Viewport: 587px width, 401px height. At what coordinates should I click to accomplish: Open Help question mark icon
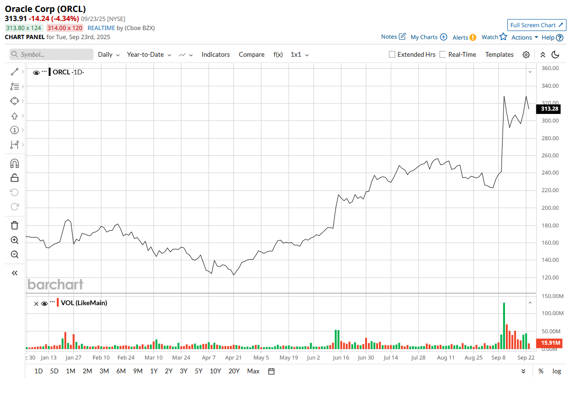(560, 37)
